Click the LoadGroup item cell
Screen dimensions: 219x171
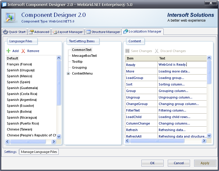pos(141,78)
